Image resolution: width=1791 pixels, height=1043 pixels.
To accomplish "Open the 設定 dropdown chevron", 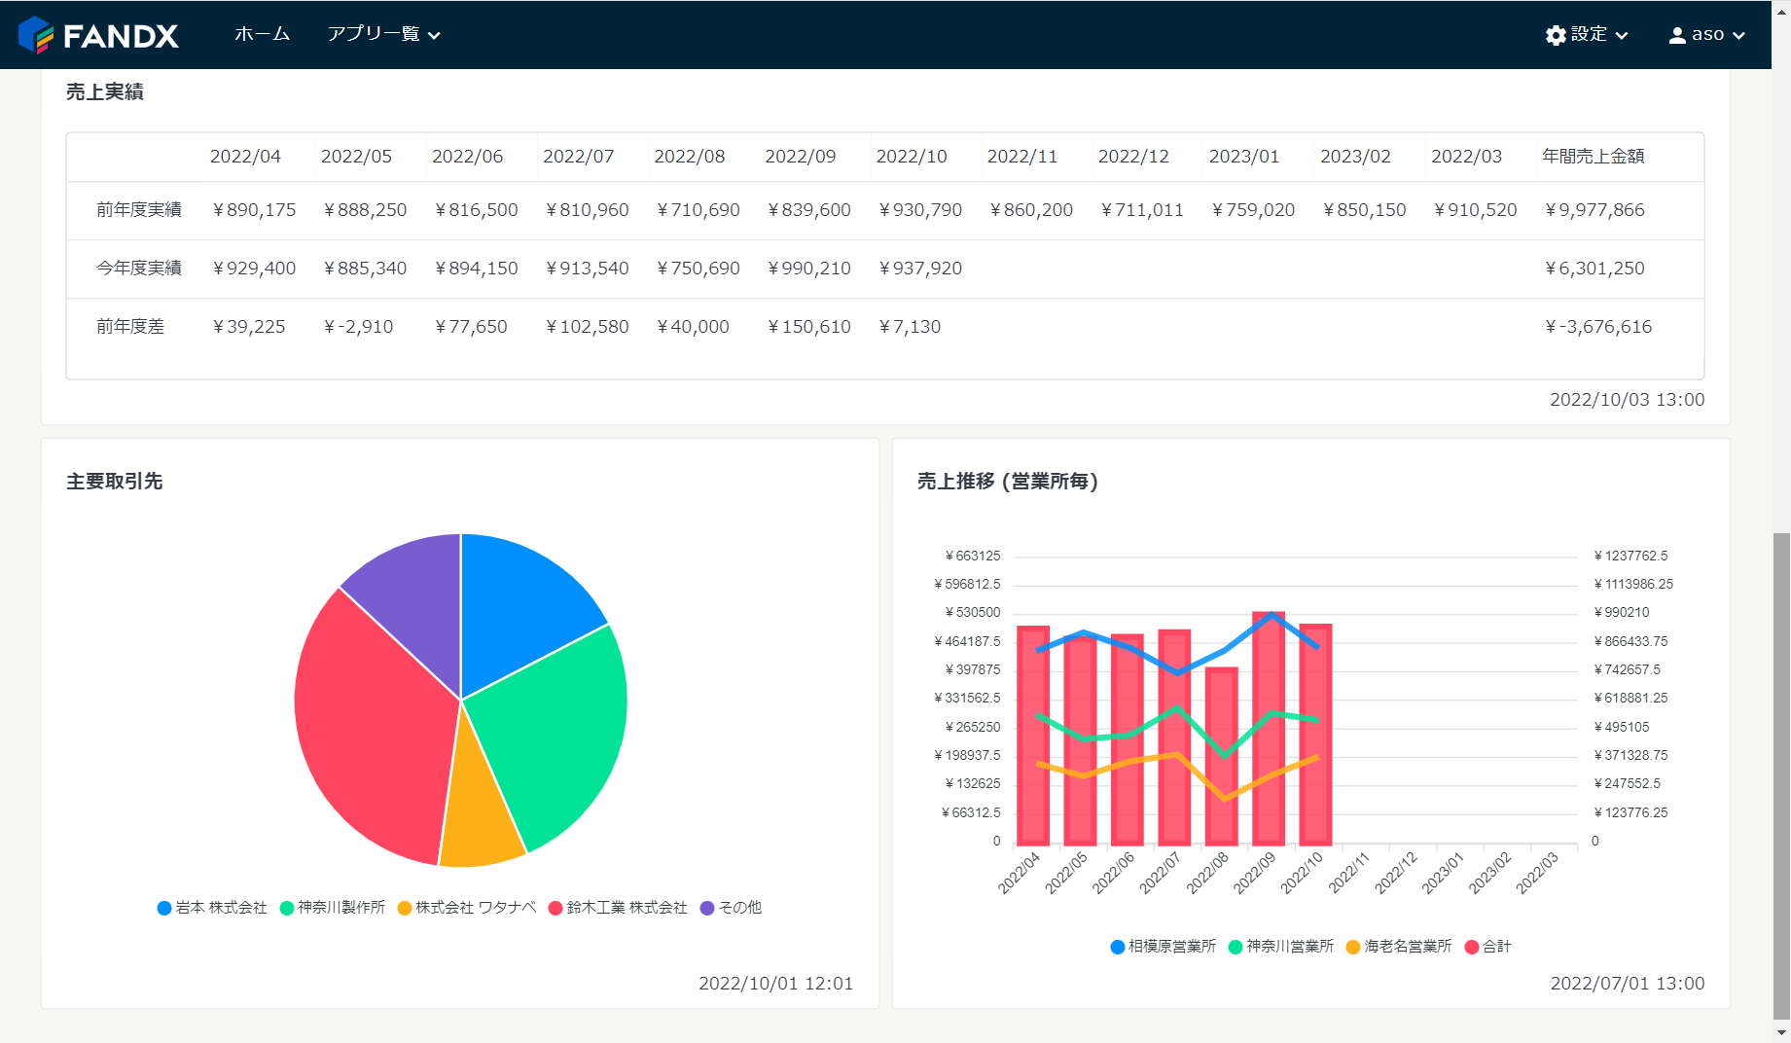I will tap(1622, 36).
